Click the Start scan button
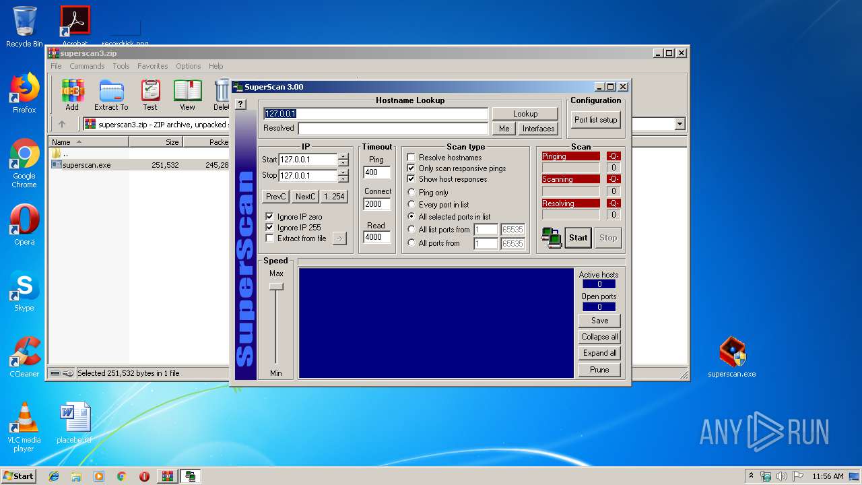This screenshot has width=862, height=485. pos(578,237)
